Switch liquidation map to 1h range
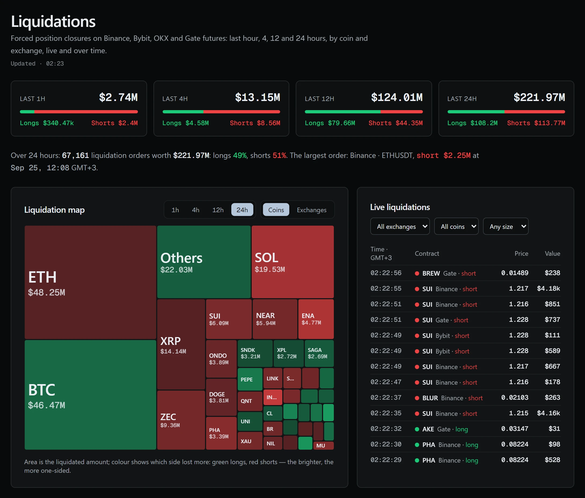The height and width of the screenshot is (498, 585). click(x=175, y=210)
